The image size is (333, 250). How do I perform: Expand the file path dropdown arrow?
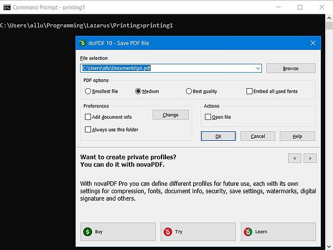(258, 68)
